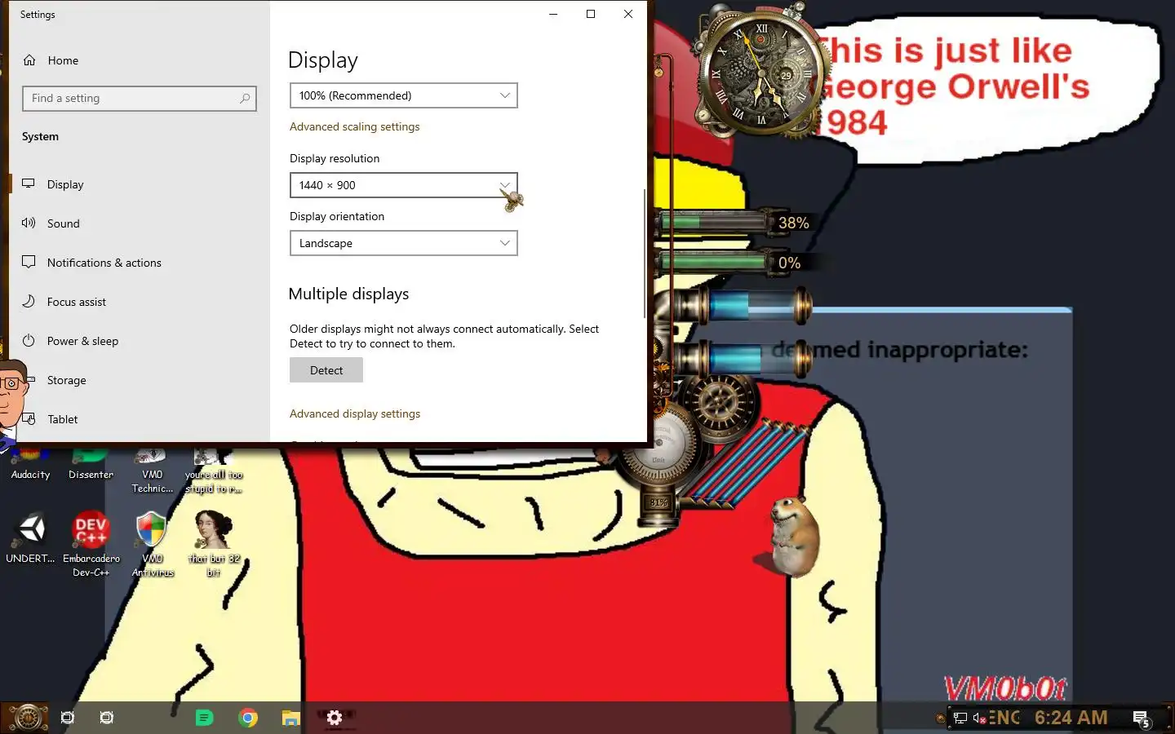Open the green chat app on taskbar
Viewport: 1175px width, 734px height.
(x=204, y=718)
